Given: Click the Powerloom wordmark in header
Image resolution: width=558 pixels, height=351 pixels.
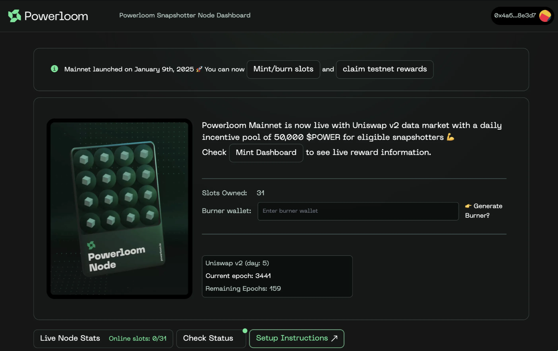Looking at the screenshot, I should (x=56, y=16).
